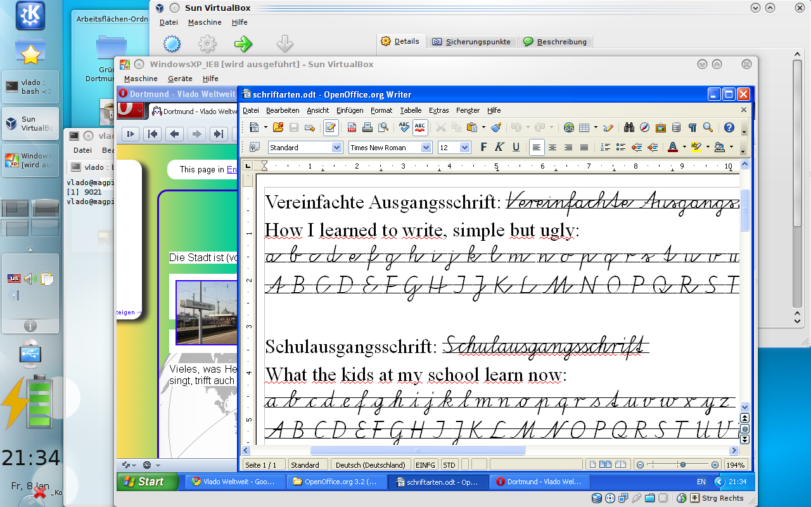Screen dimensions: 811x507
Task: Increase paragraph indent
Action: (x=653, y=147)
